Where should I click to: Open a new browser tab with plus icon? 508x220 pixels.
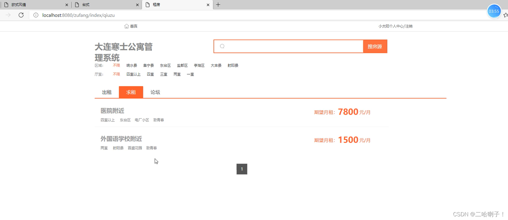[x=218, y=5]
